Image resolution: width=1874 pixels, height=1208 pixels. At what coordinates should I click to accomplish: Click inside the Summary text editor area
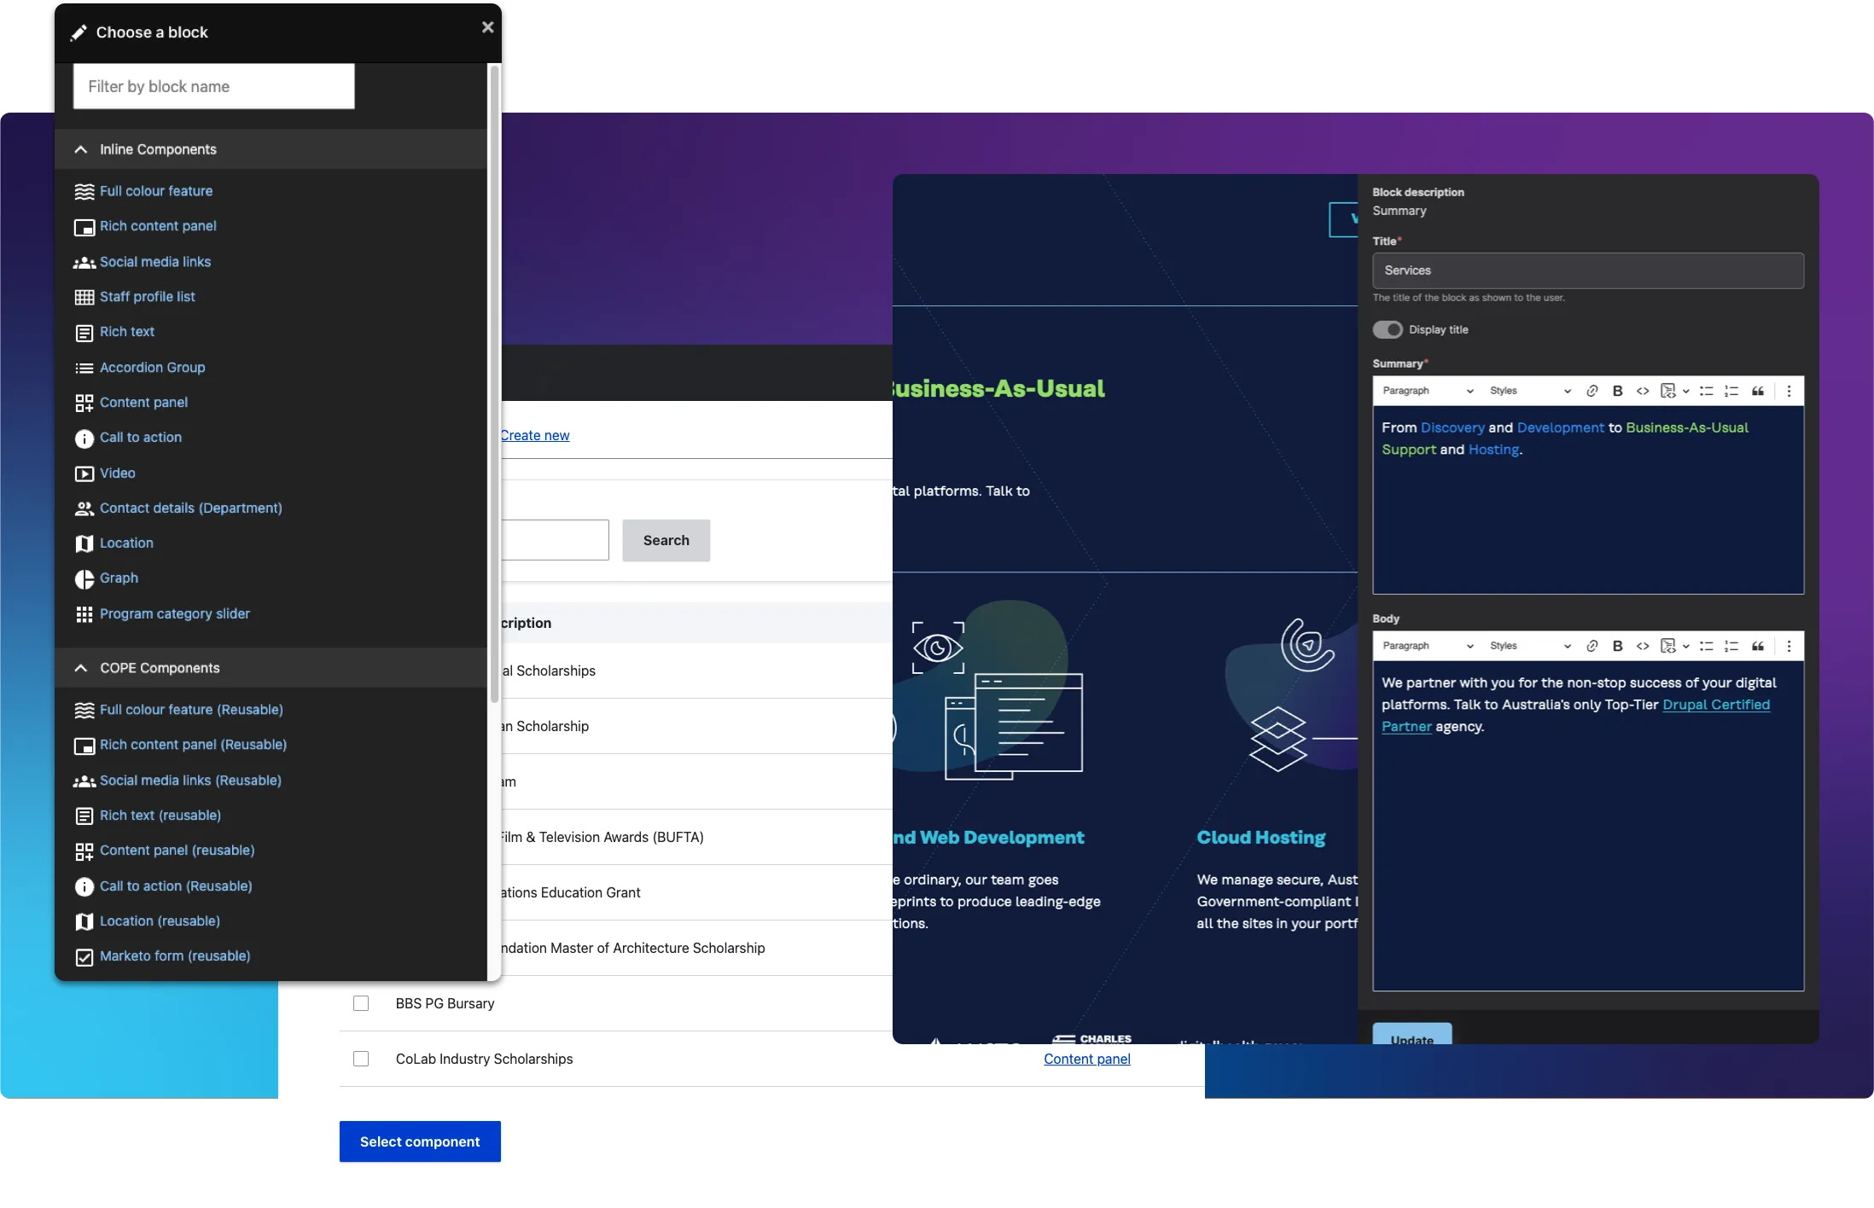1588,500
